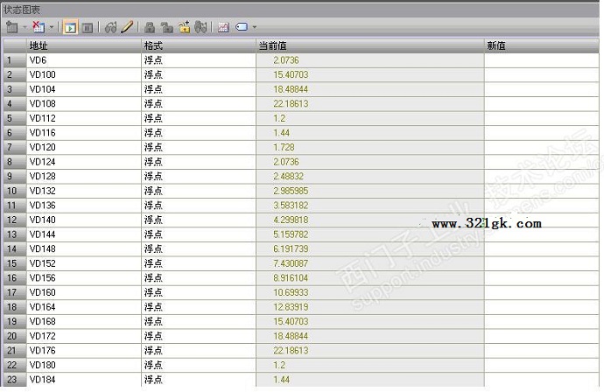Image resolution: width=604 pixels, height=392 pixels.
Task: Open the dropdown arrow beside Delete Chart
Action: (x=52, y=28)
